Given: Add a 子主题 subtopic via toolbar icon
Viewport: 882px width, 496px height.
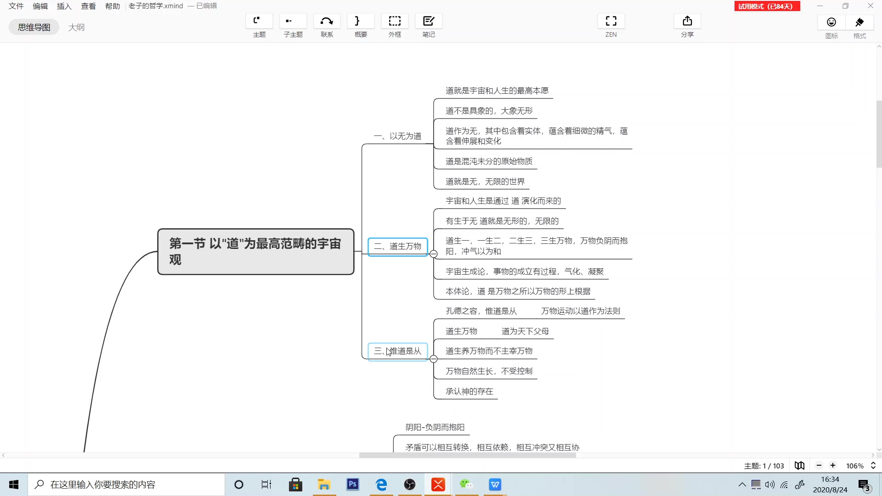Looking at the screenshot, I should pos(293,22).
